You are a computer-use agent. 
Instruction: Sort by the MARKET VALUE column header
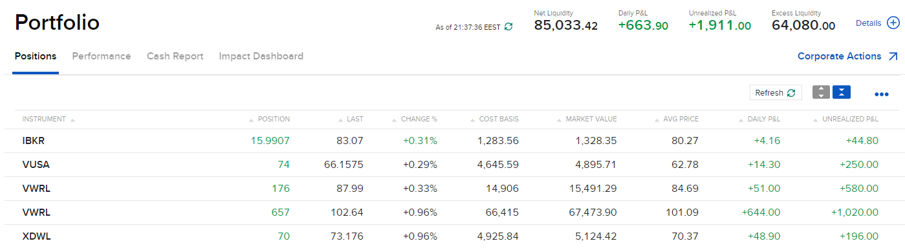[586, 119]
